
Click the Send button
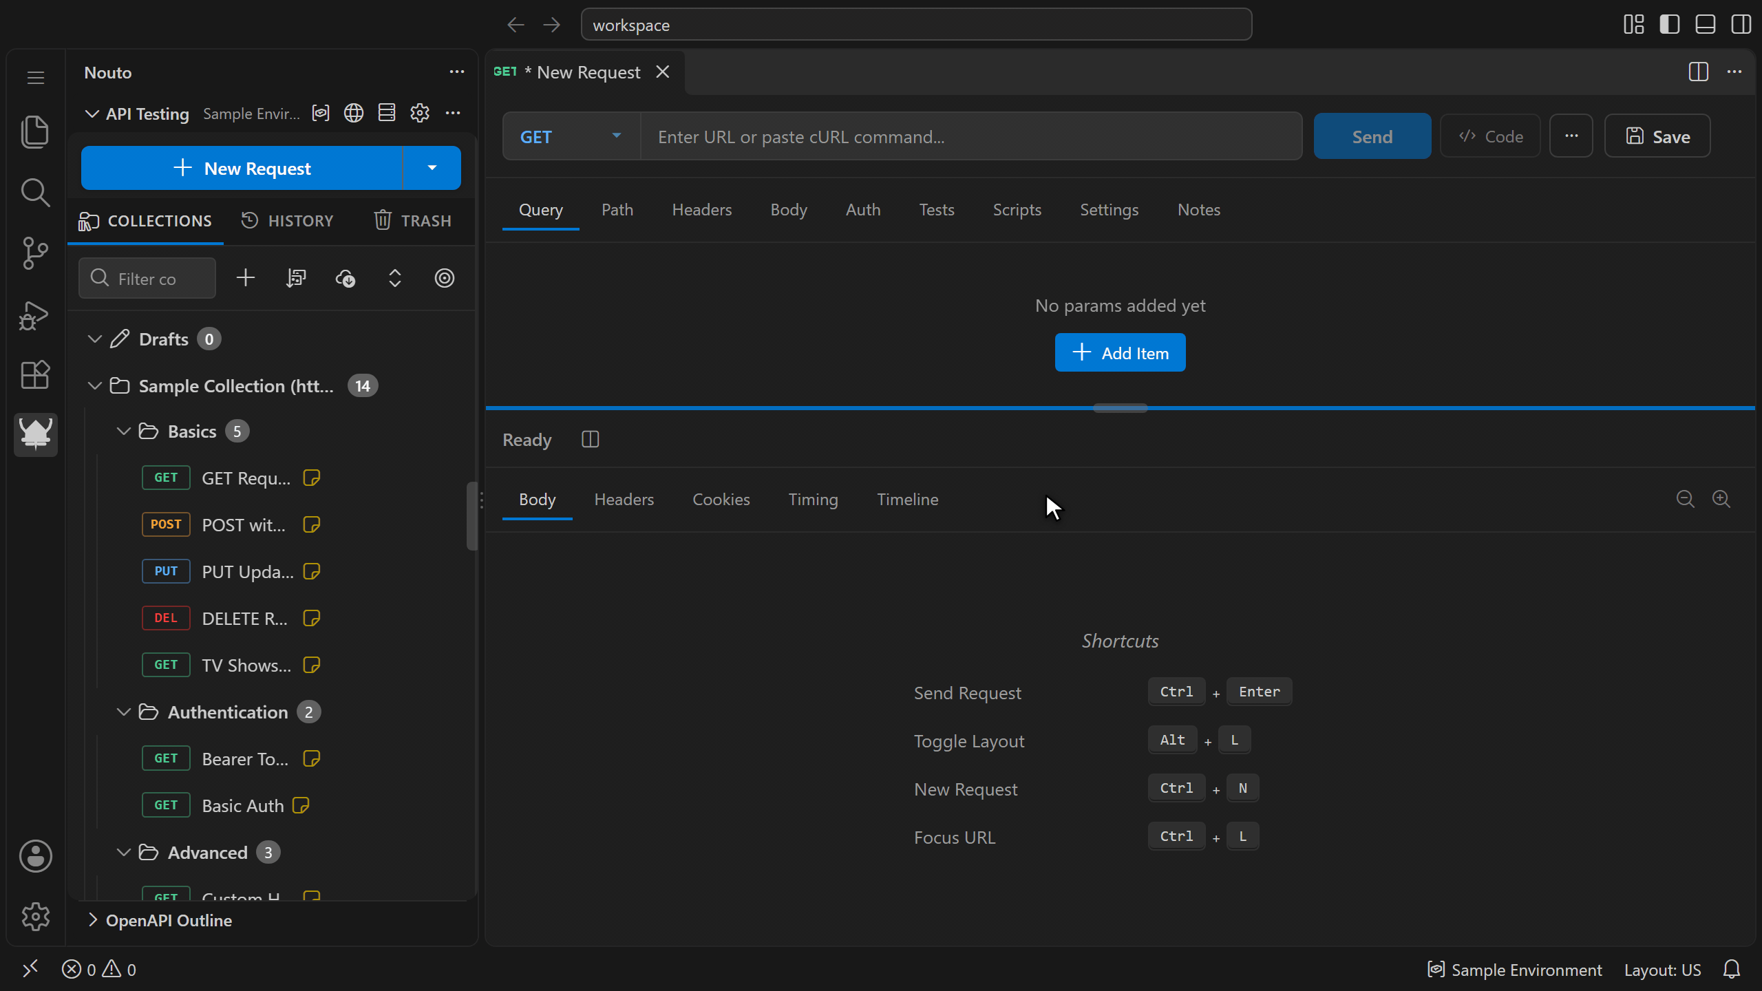(x=1372, y=136)
